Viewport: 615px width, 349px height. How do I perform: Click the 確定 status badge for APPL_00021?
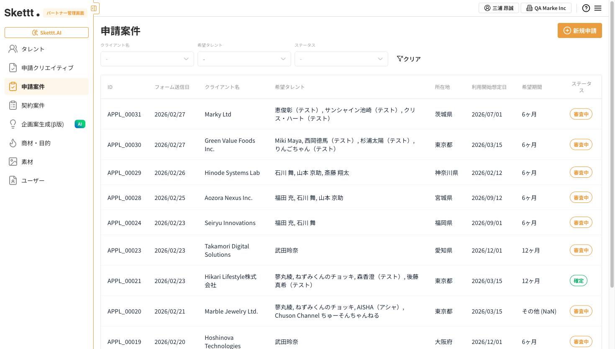(578, 281)
